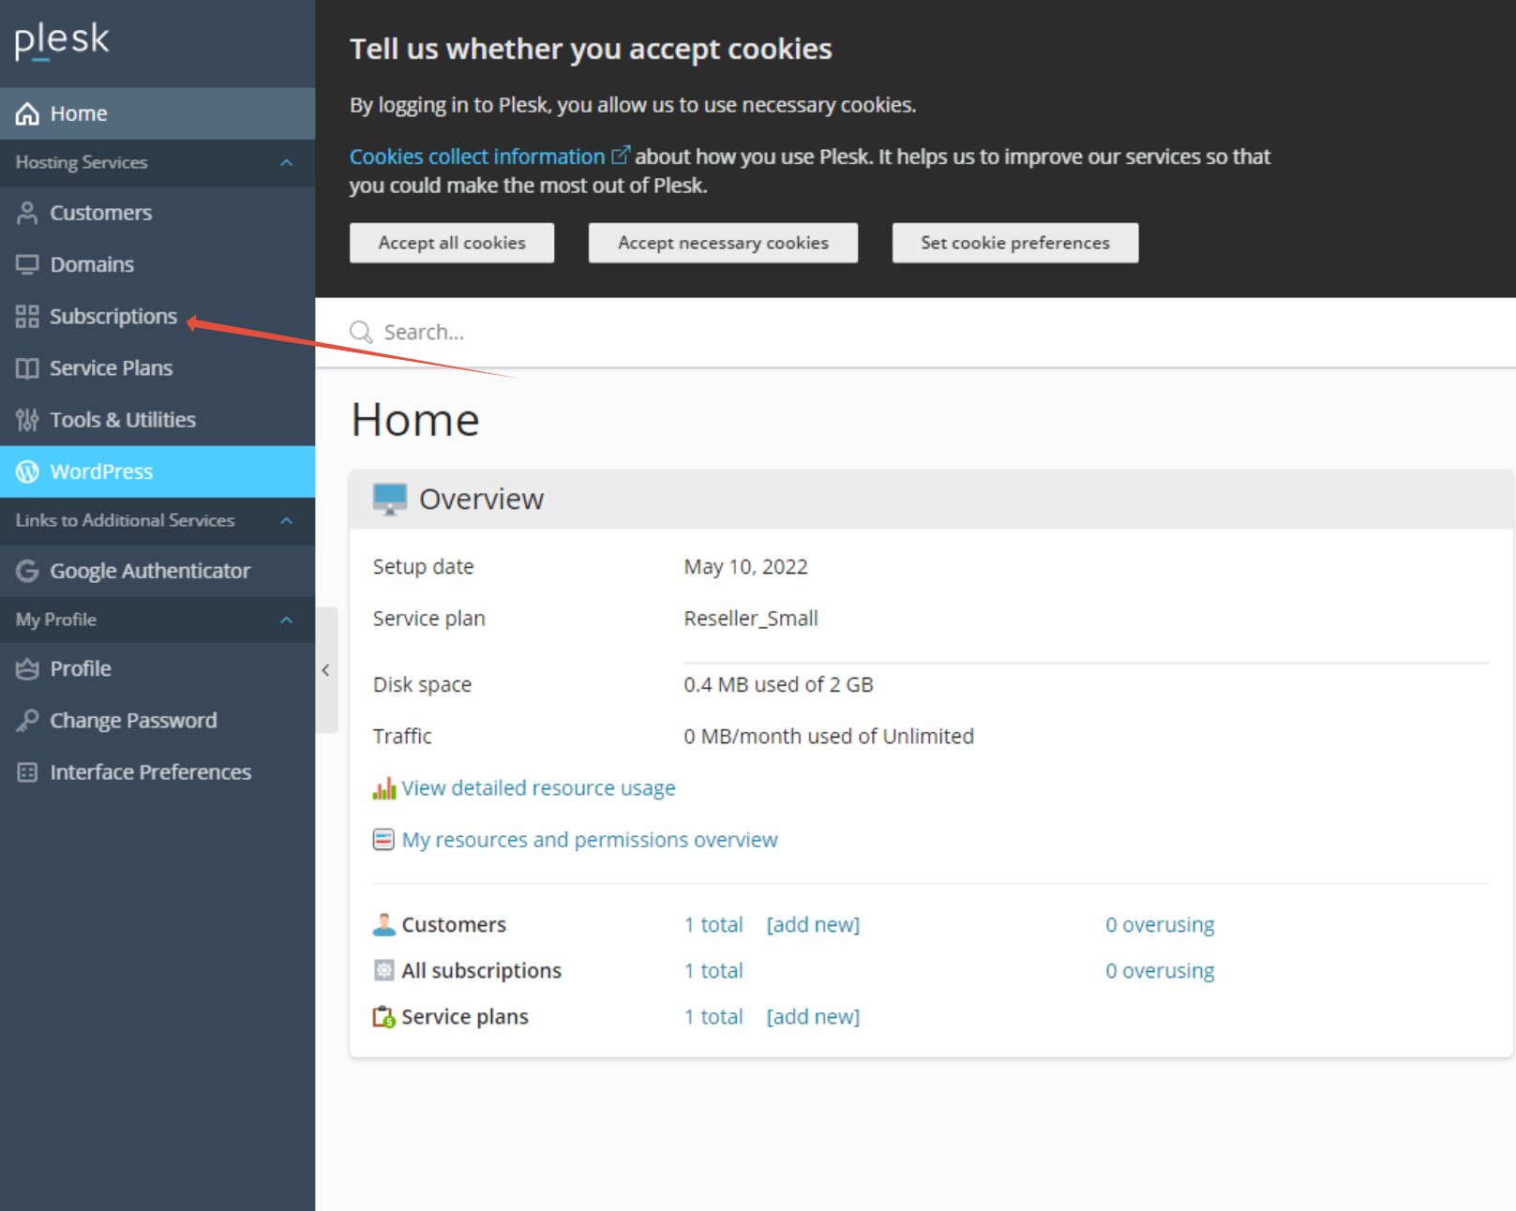The width and height of the screenshot is (1516, 1211).
Task: Click the Home page title
Action: click(x=415, y=419)
